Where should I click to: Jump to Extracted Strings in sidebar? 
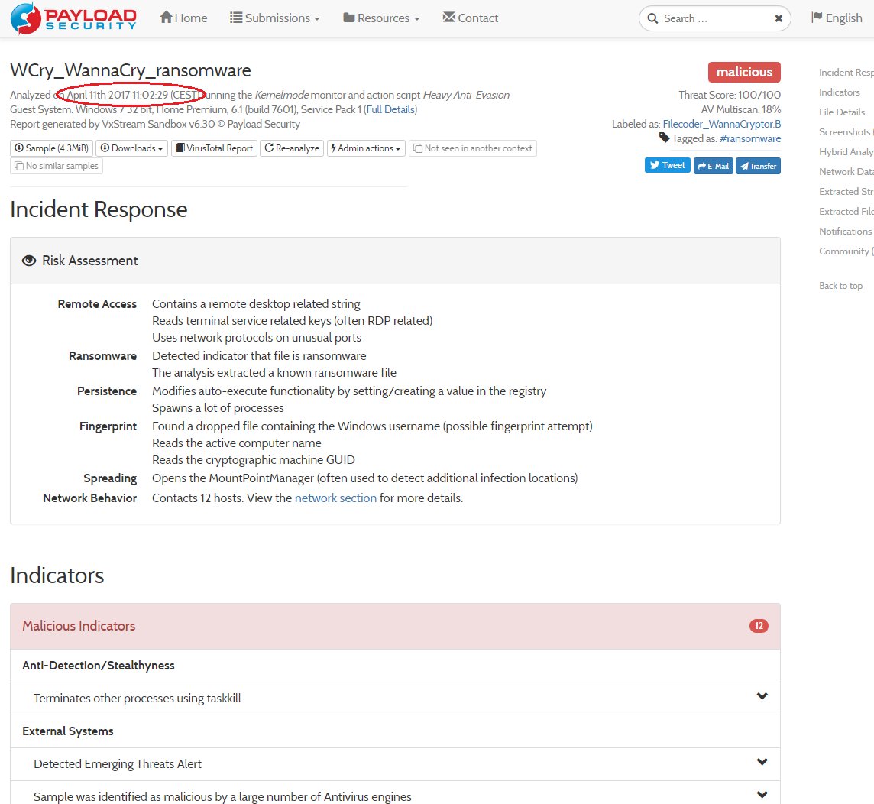click(x=846, y=192)
